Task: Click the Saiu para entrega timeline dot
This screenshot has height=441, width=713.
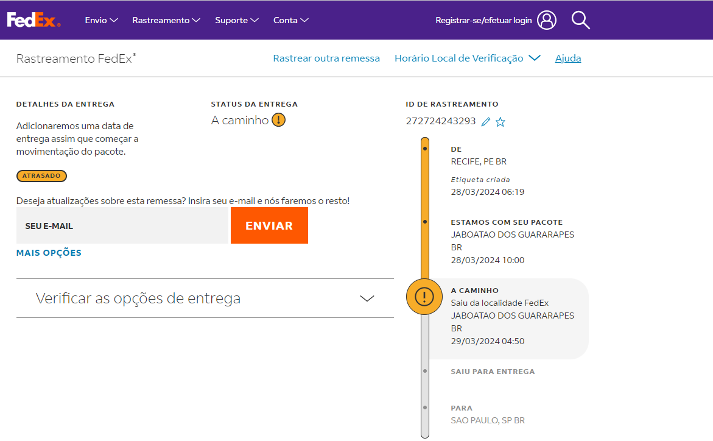Action: point(425,371)
